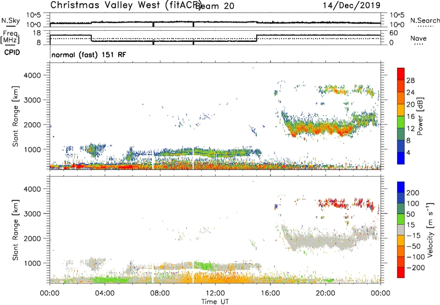Click the red bottom segment of Velocity colorbar
This screenshot has width=440, height=305.
(x=401, y=273)
